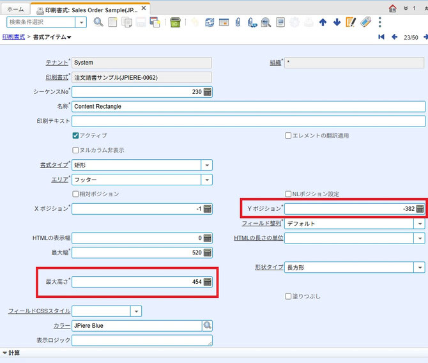Viewport: 428px width, 363px height.
Task: Uncheck the アクティブ checkbox
Action: coord(75,135)
